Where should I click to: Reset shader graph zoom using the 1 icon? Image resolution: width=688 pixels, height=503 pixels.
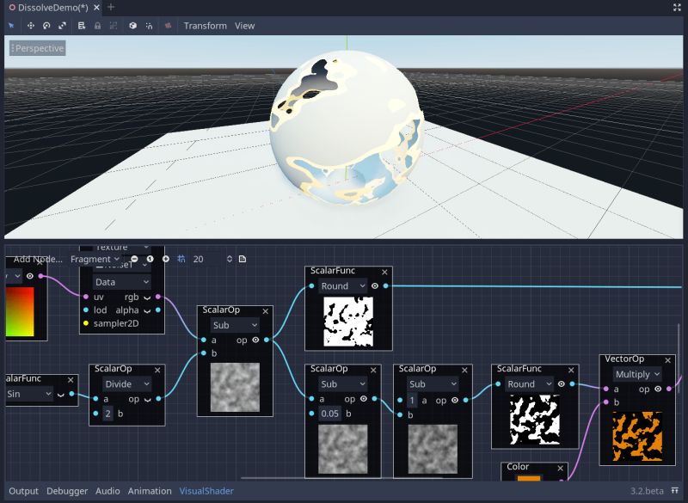point(150,259)
